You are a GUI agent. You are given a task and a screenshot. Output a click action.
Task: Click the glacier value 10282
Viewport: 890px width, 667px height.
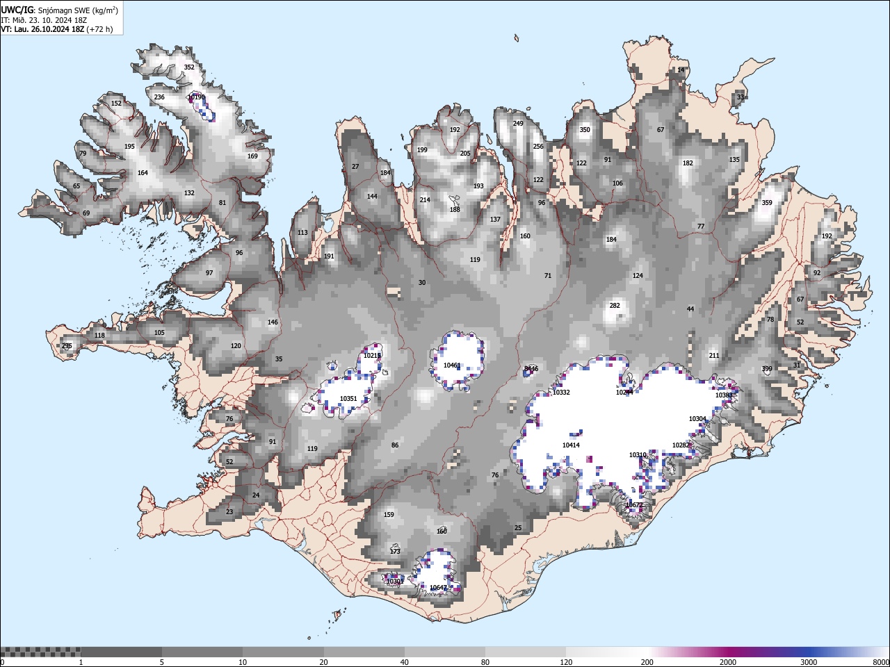(x=681, y=445)
